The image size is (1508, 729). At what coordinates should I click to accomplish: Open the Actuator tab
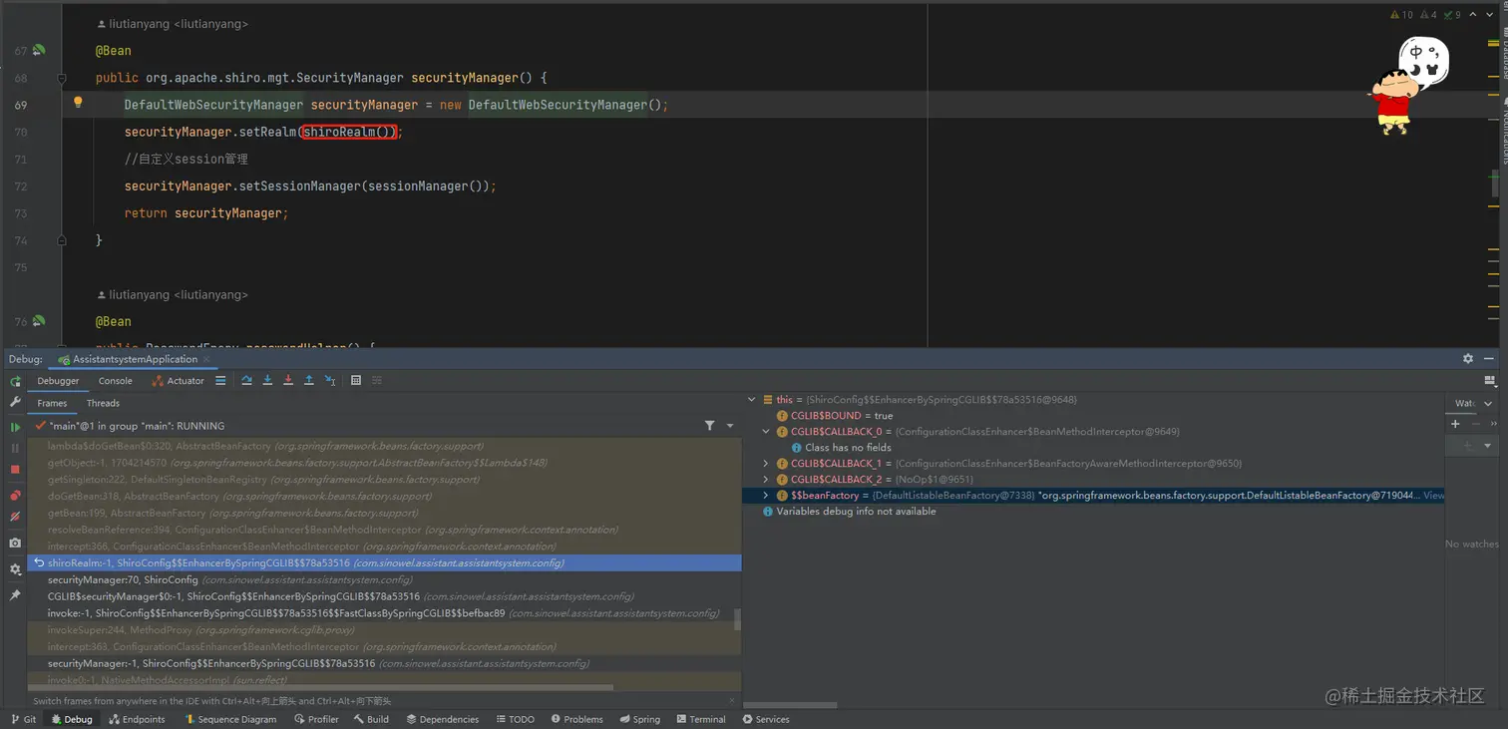pos(179,381)
